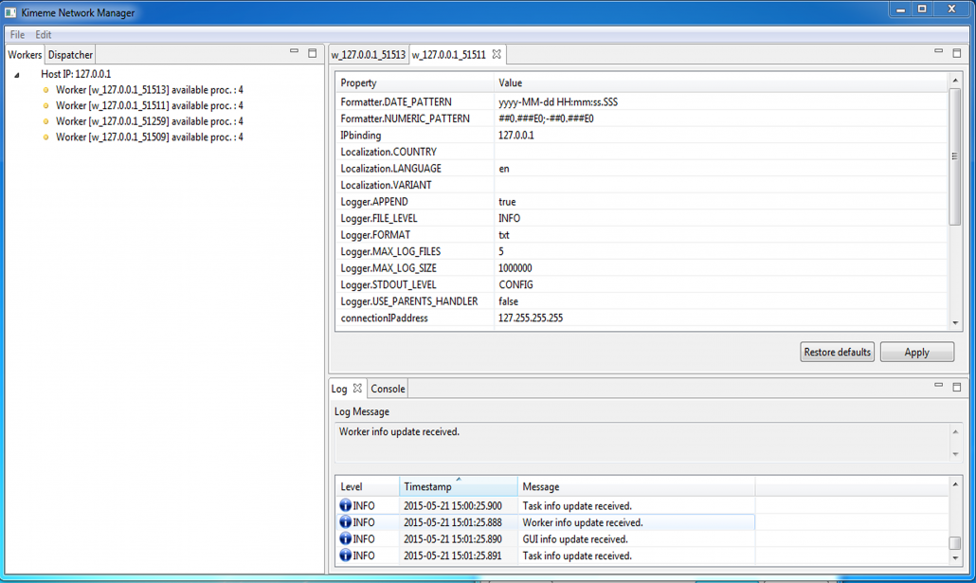Click the IPbinding value 127.0.0.1
The height and width of the screenshot is (583, 976).
point(516,136)
